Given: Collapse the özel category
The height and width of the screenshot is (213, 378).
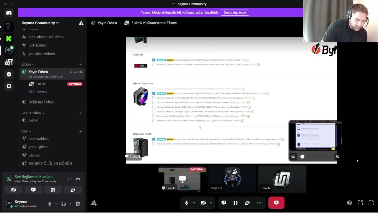Looking at the screenshot, I should pyautogui.click(x=27, y=131).
